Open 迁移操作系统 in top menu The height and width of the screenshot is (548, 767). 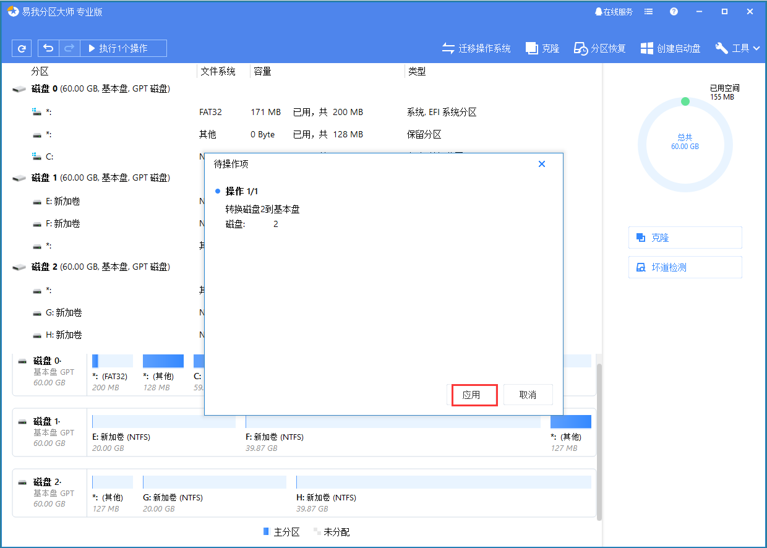click(x=476, y=48)
